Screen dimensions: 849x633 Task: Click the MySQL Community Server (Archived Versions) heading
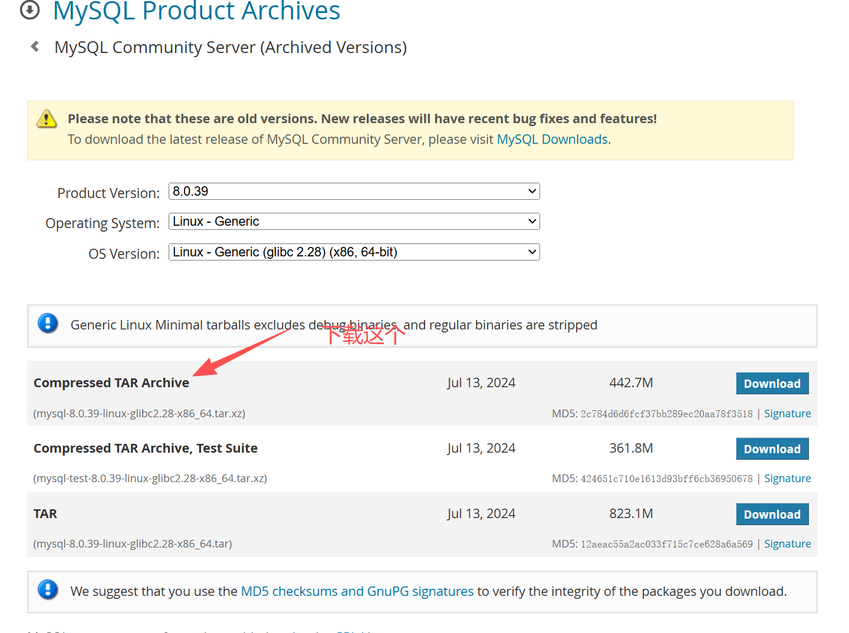tap(231, 47)
